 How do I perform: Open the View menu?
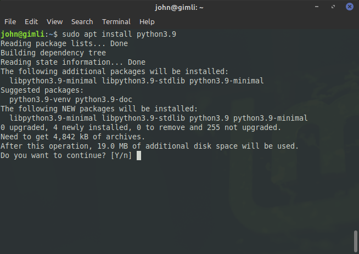click(x=54, y=22)
